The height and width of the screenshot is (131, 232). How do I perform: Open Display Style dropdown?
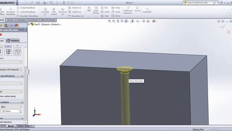pyautogui.click(x=133, y=21)
